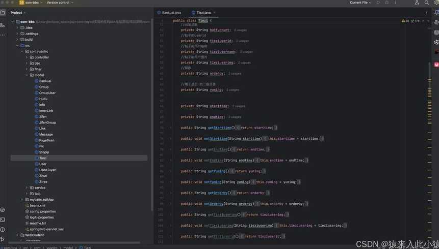Screen dimensions: 439x249
Task: Open More Actions menu beside Debug
Action: click(x=395, y=3)
